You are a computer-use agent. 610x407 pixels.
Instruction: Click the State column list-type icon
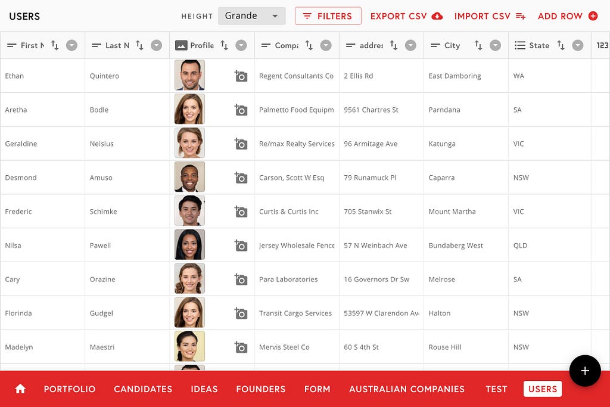[519, 45]
